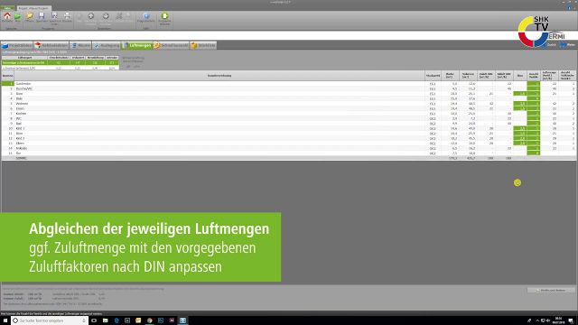Click the green arrow New project icon

coord(18,16)
